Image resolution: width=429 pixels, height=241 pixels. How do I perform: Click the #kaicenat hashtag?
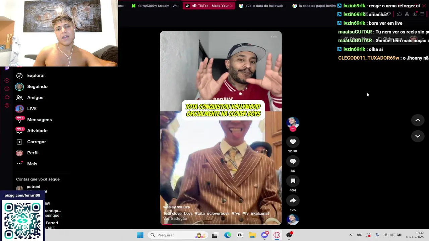point(260,214)
